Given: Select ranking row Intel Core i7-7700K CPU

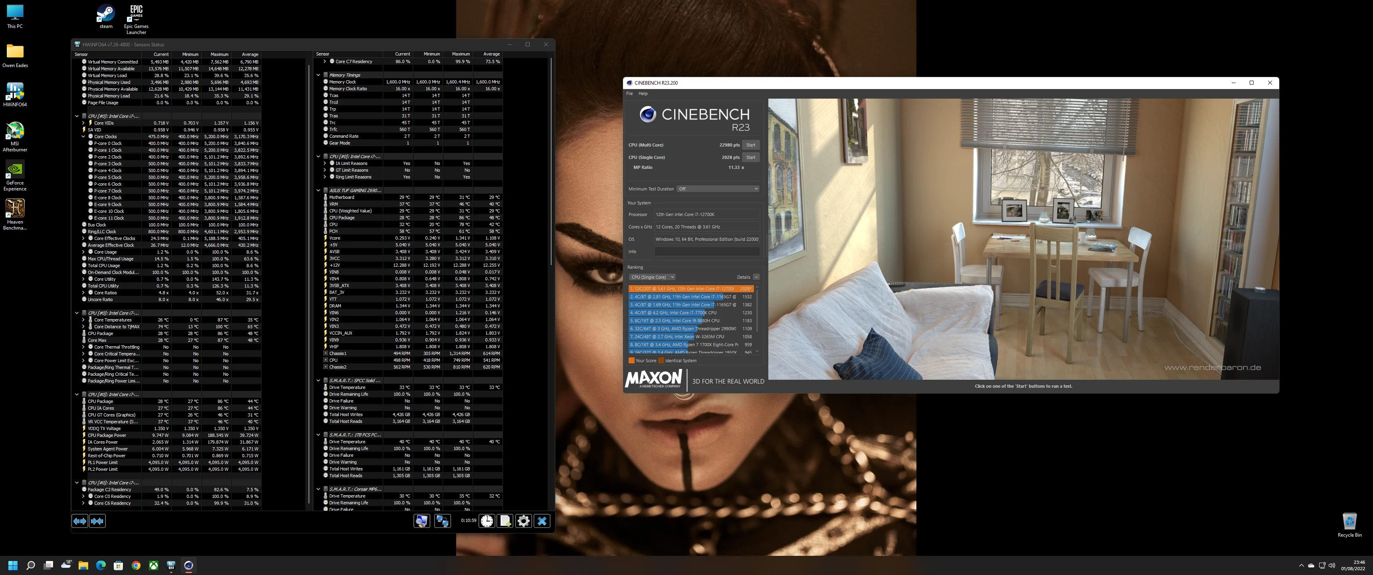Looking at the screenshot, I should point(691,313).
